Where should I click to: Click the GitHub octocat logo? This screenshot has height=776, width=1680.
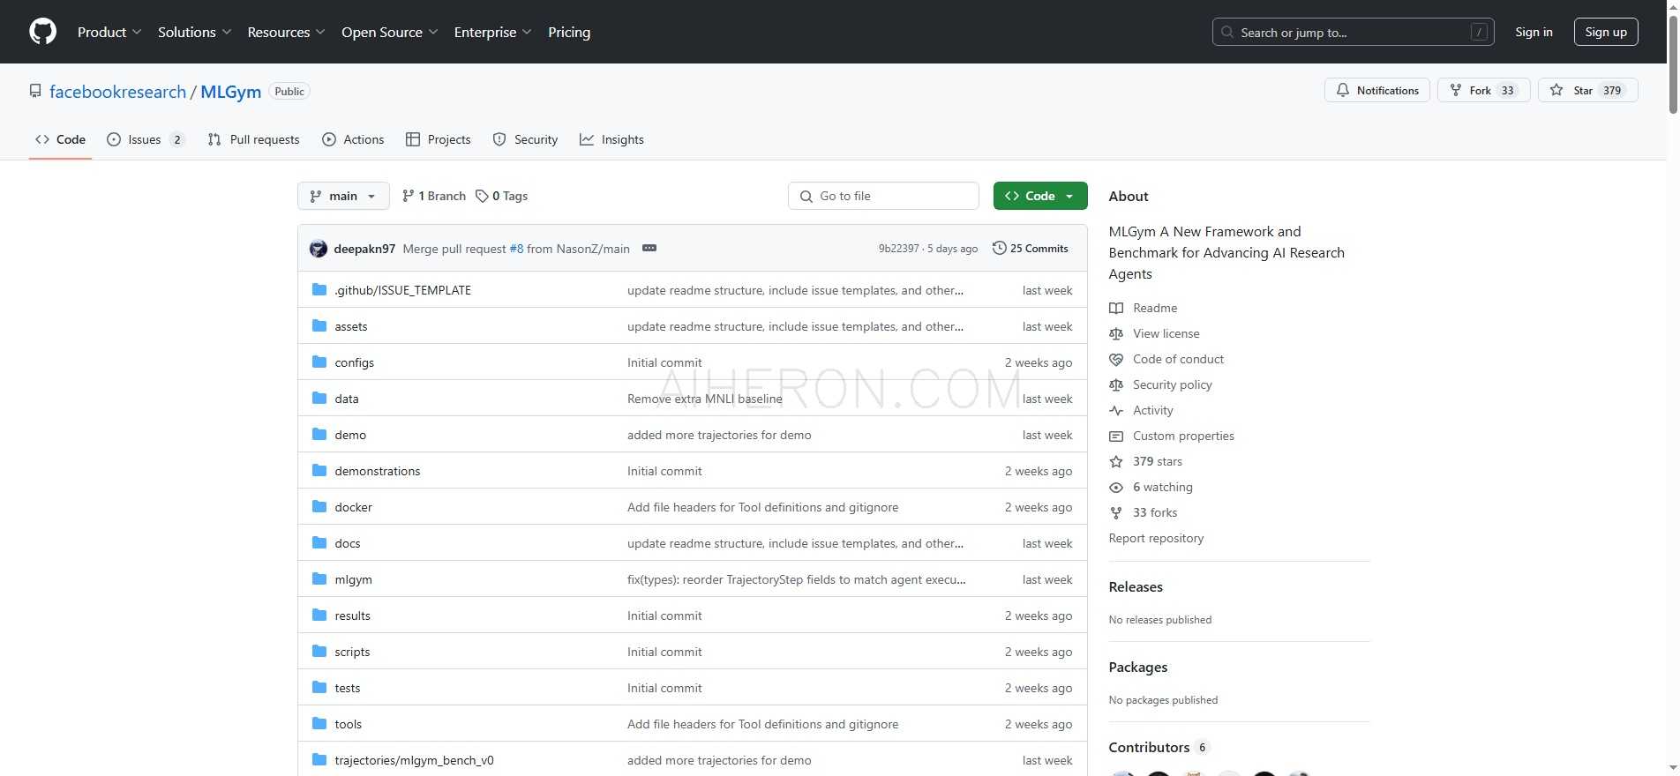[42, 32]
